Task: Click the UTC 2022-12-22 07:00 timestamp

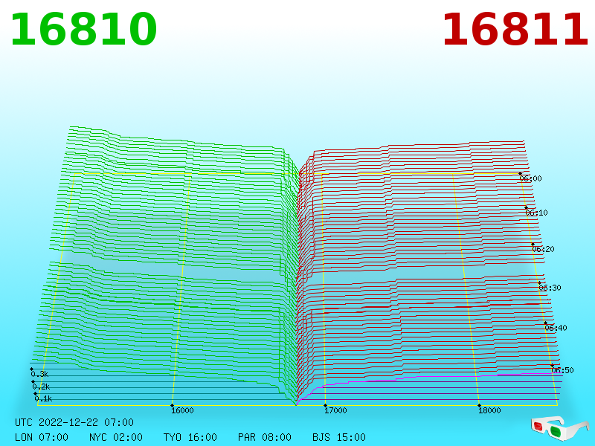Action: pos(74,422)
